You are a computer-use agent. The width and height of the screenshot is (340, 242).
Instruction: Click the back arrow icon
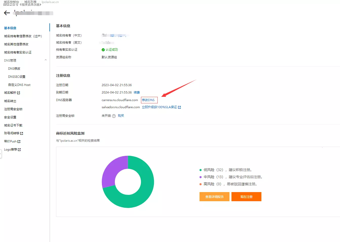[x=7, y=13]
